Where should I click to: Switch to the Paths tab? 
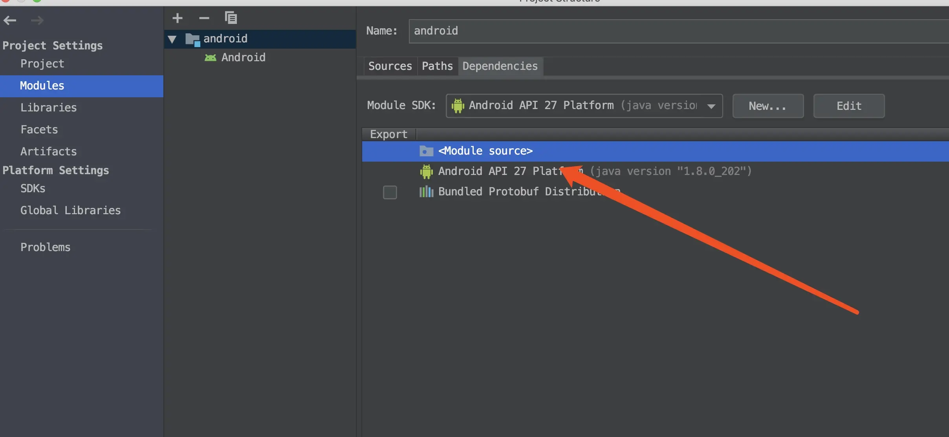(x=437, y=66)
